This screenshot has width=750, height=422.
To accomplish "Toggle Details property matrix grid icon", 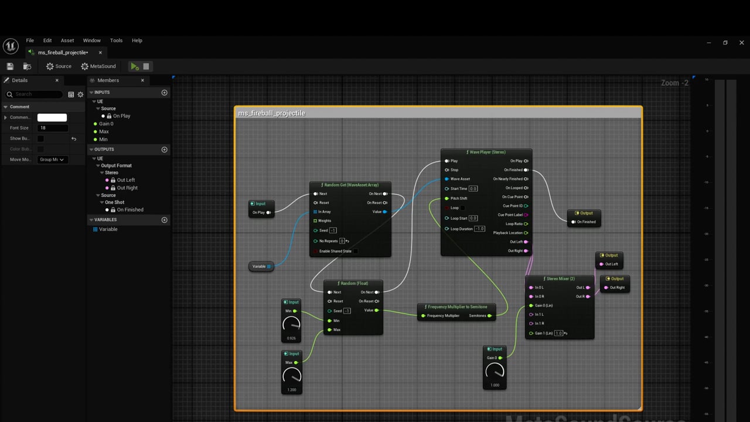I will [x=71, y=94].
